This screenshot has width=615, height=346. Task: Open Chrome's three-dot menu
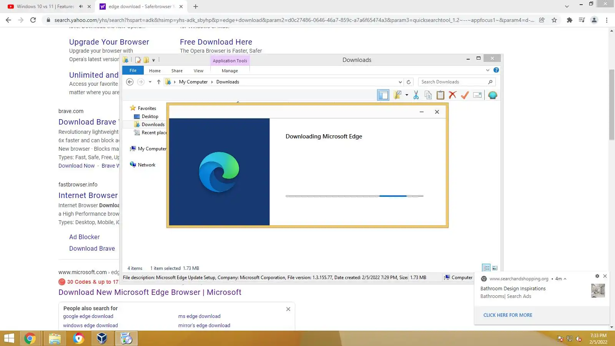[x=607, y=20]
